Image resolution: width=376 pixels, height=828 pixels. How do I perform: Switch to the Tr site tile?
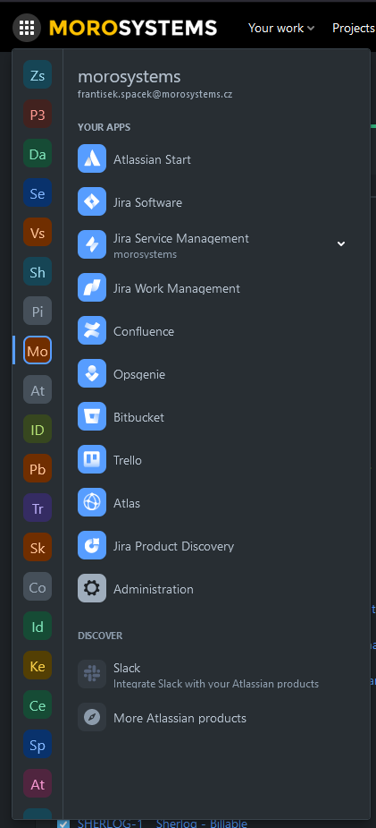pos(38,508)
